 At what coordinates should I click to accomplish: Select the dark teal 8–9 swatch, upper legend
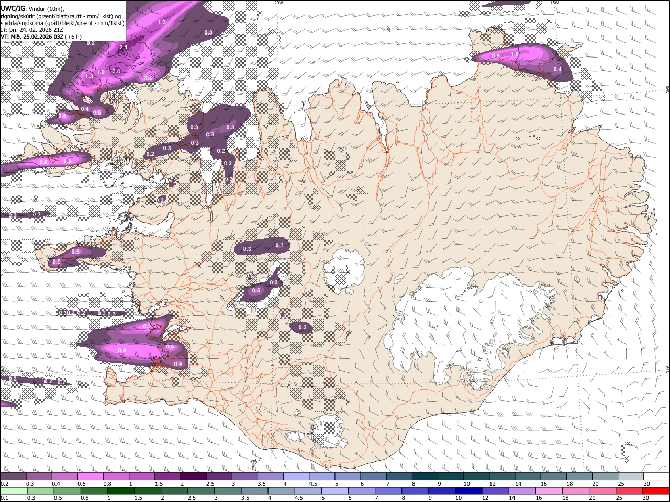click(425, 476)
